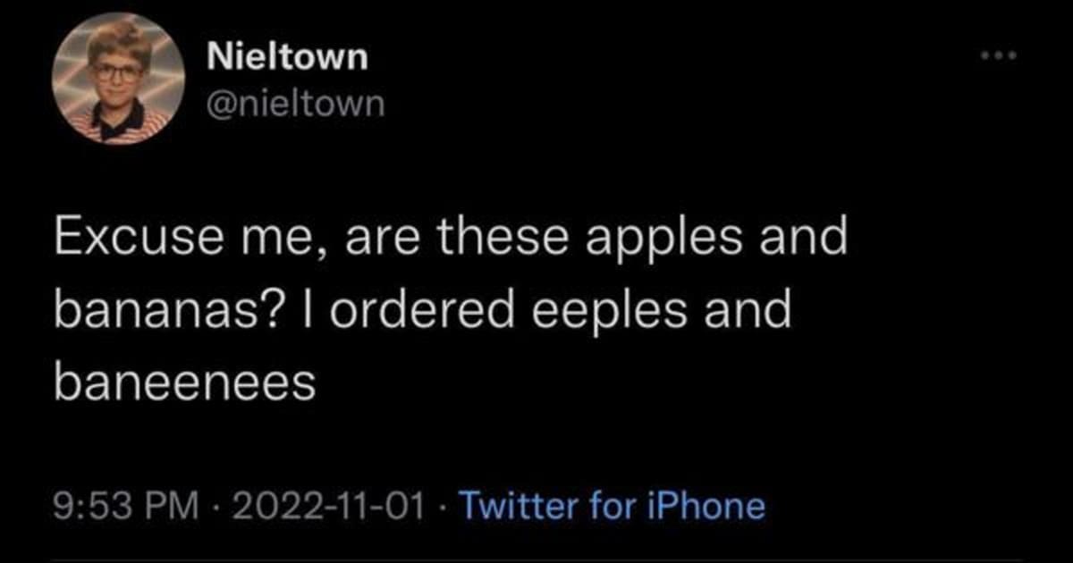1073x563 pixels.
Task: Click the @nieltown handle
Action: click(295, 105)
